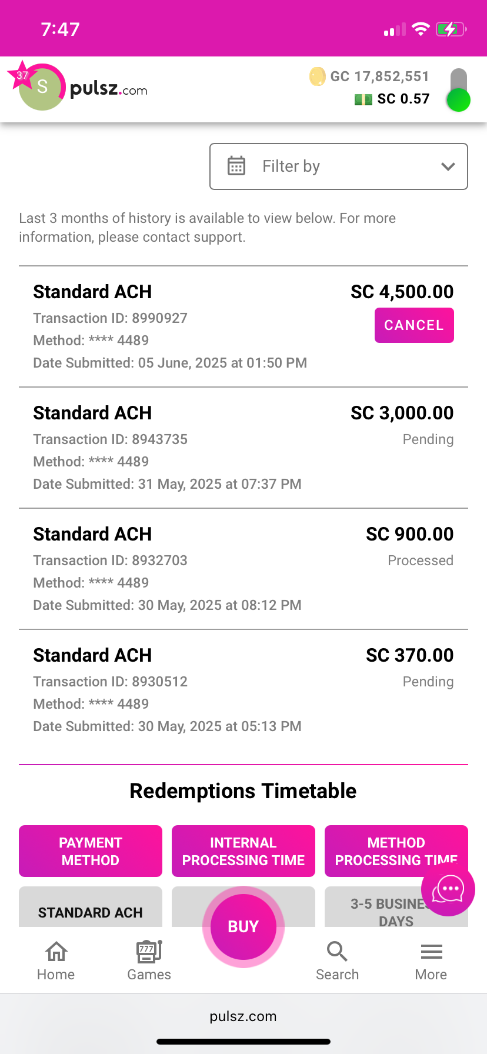This screenshot has height=1054, width=487.
Task: Open the user profile avatar
Action: (x=41, y=88)
